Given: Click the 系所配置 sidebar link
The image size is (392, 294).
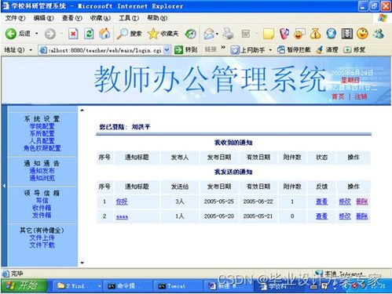Looking at the screenshot, I should pyautogui.click(x=42, y=134).
